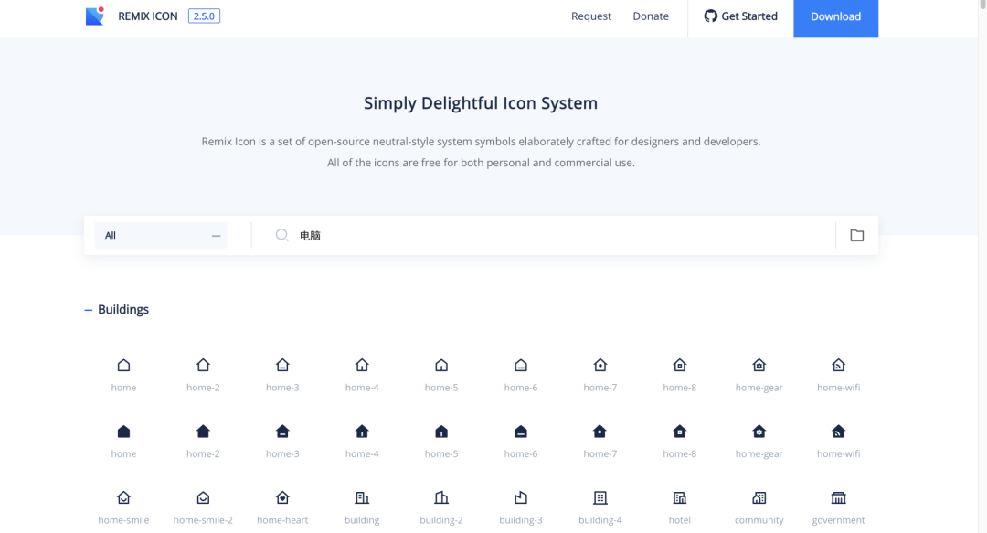Screen dimensions: 987x533
Task: Pick the outlined home-7 icon
Action: pyautogui.click(x=600, y=365)
